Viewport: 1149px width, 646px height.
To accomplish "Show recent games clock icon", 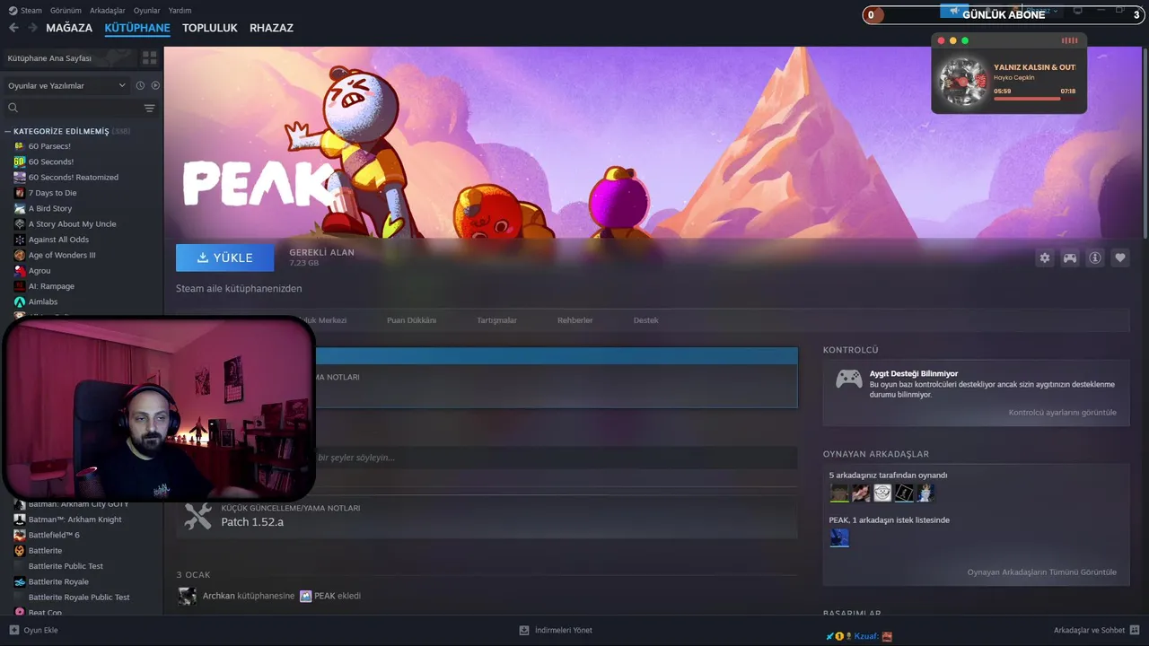I will 140,85.
